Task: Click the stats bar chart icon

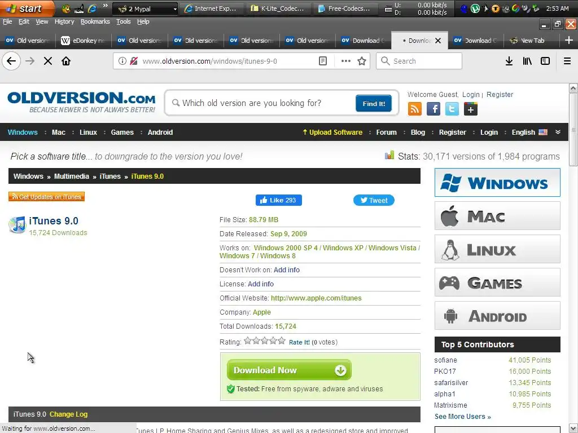Action: pyautogui.click(x=389, y=156)
